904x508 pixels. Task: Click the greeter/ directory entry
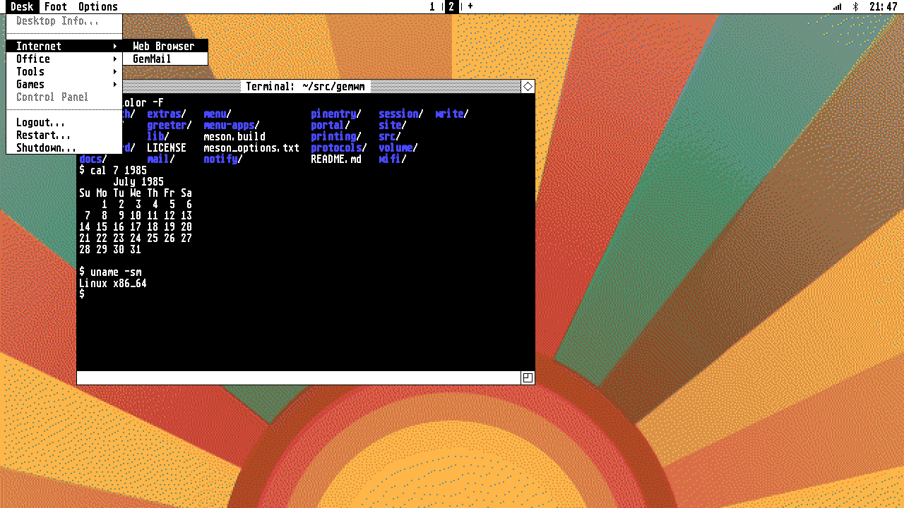169,125
